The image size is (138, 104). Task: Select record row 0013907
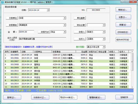coord(67,61)
